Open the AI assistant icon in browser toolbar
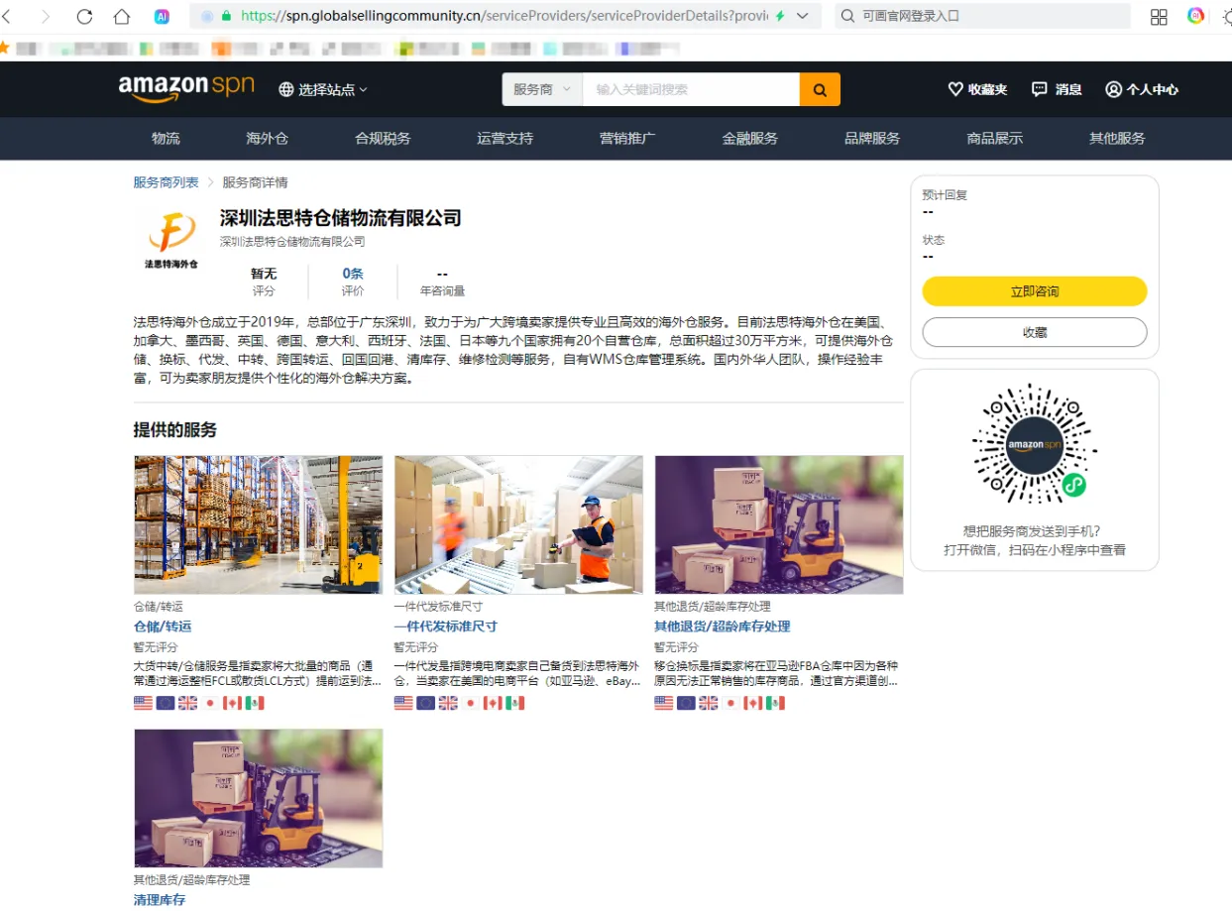 (163, 16)
